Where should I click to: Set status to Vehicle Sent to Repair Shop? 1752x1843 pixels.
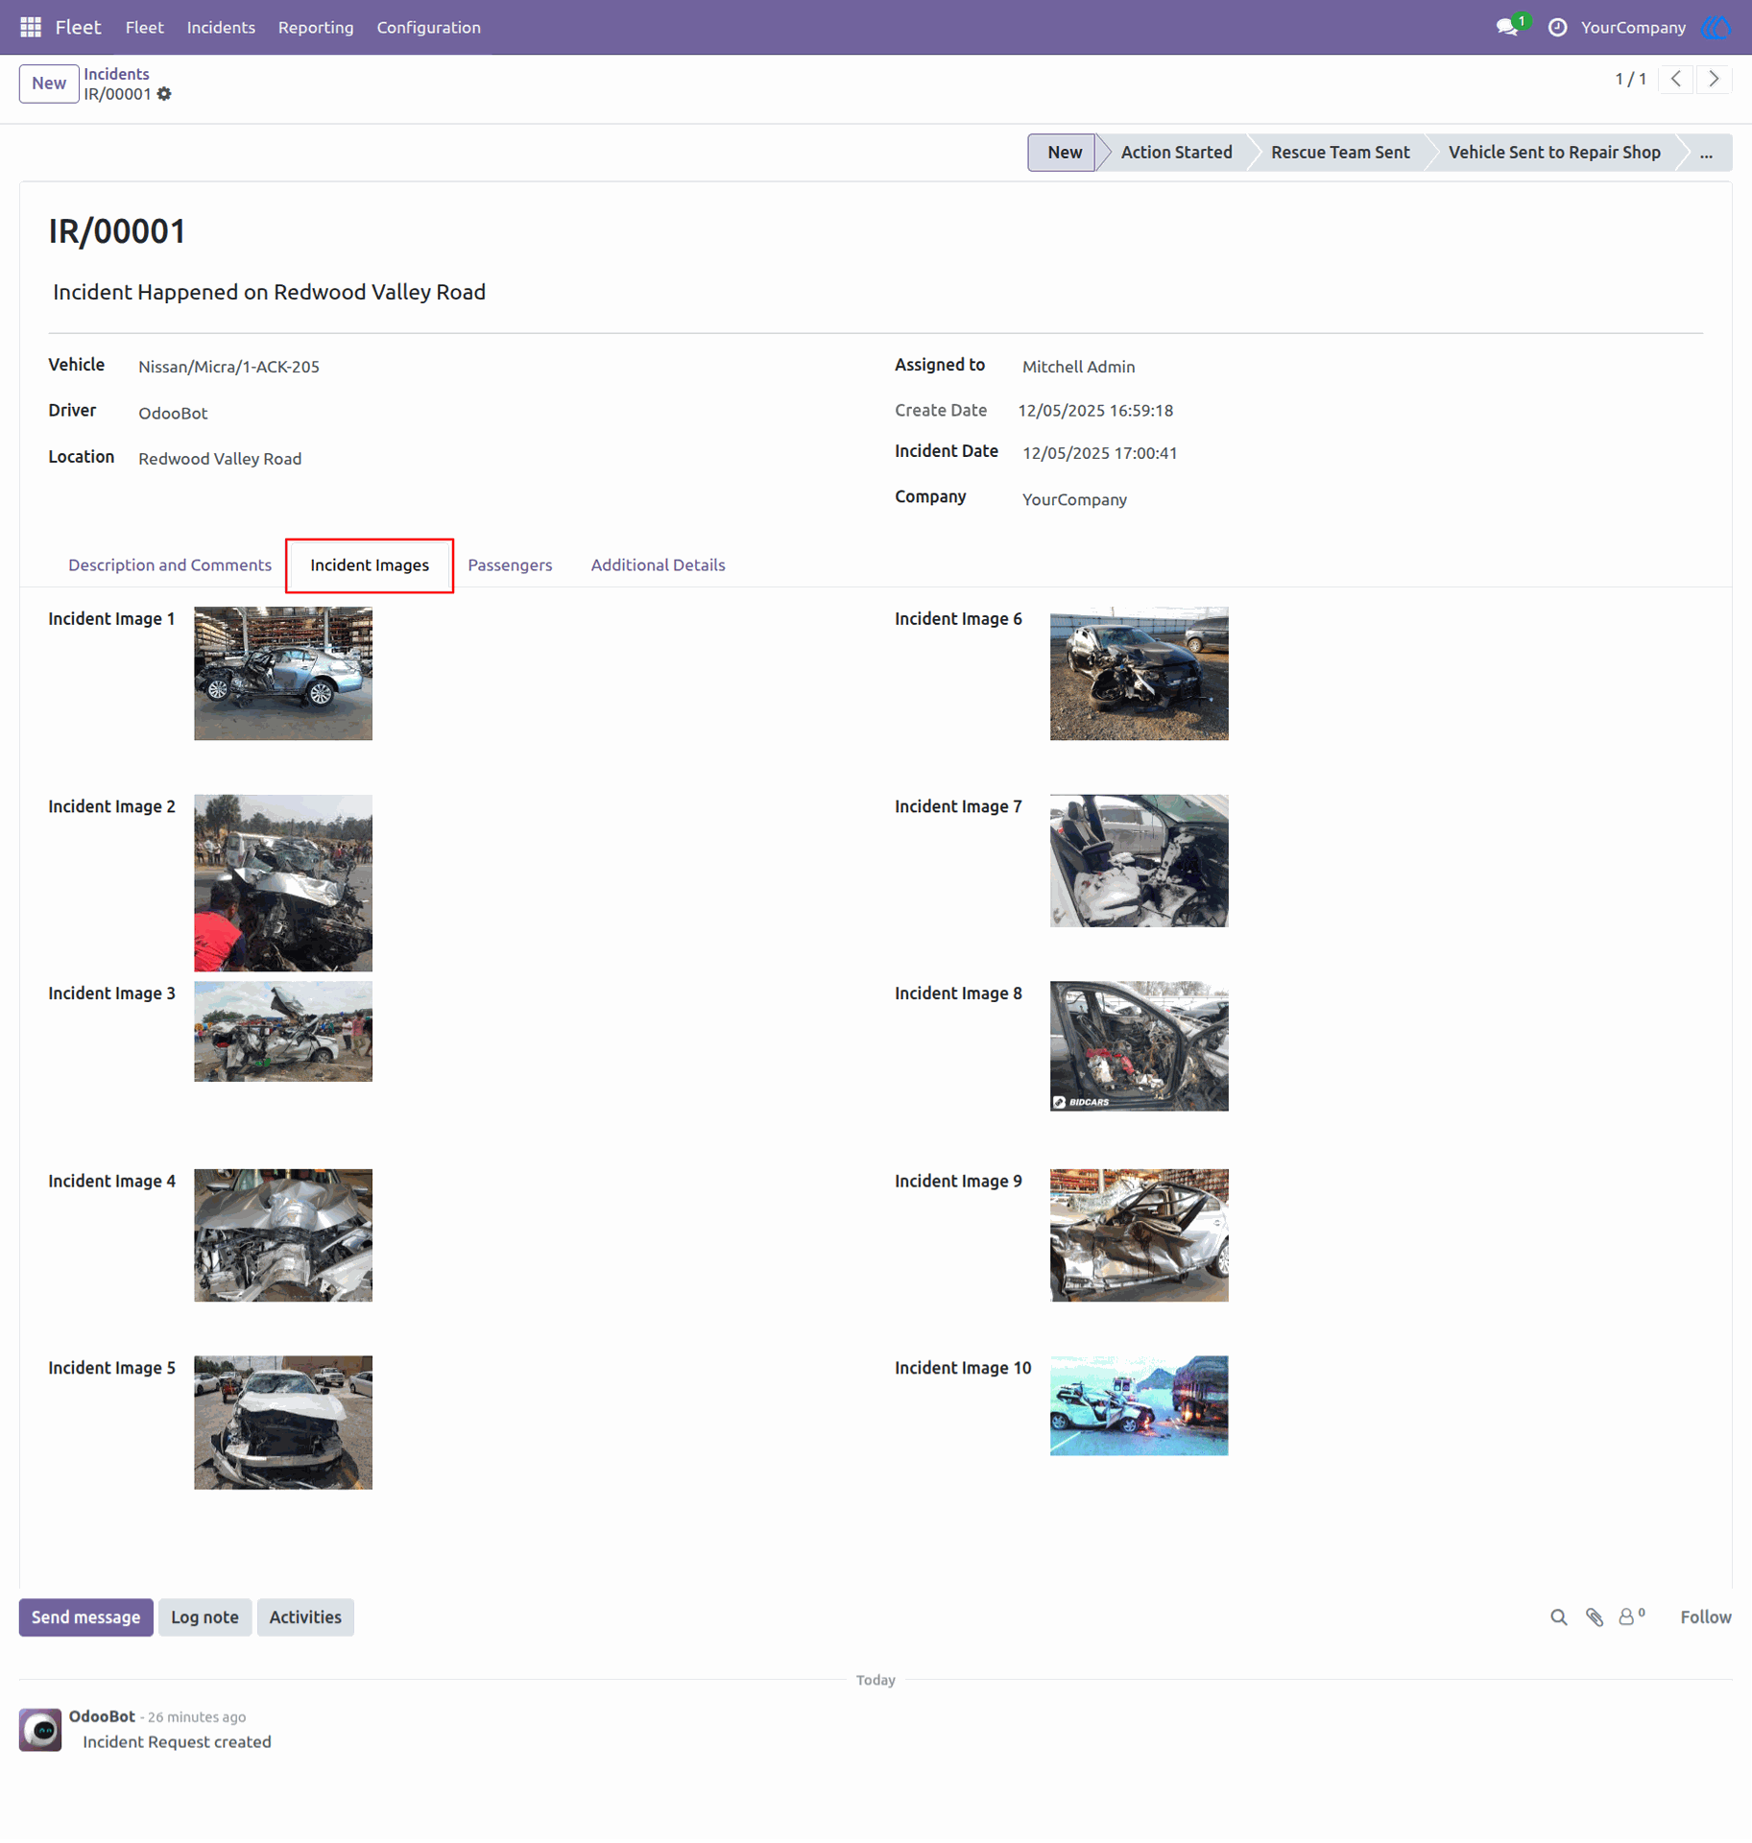pyautogui.click(x=1554, y=153)
